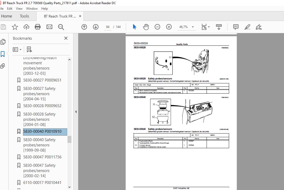The height and width of the screenshot is (190, 284).
Task: Open bookmark 5830-00040 Safety probes/sensors [1999-09-08]
Action: pos(39,145)
